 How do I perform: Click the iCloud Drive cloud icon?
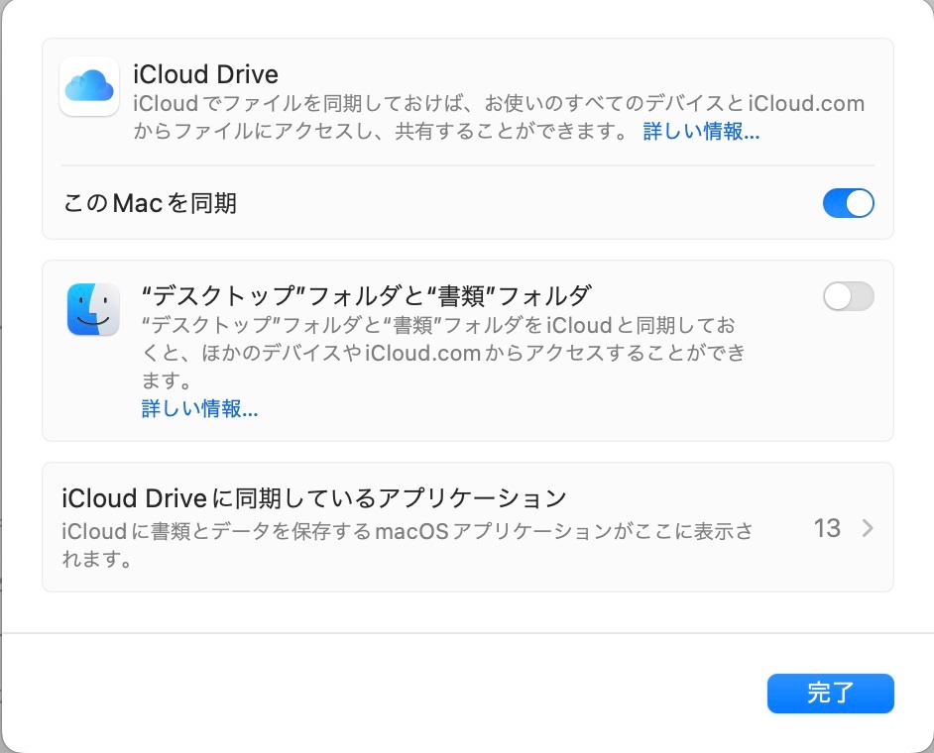[x=90, y=86]
